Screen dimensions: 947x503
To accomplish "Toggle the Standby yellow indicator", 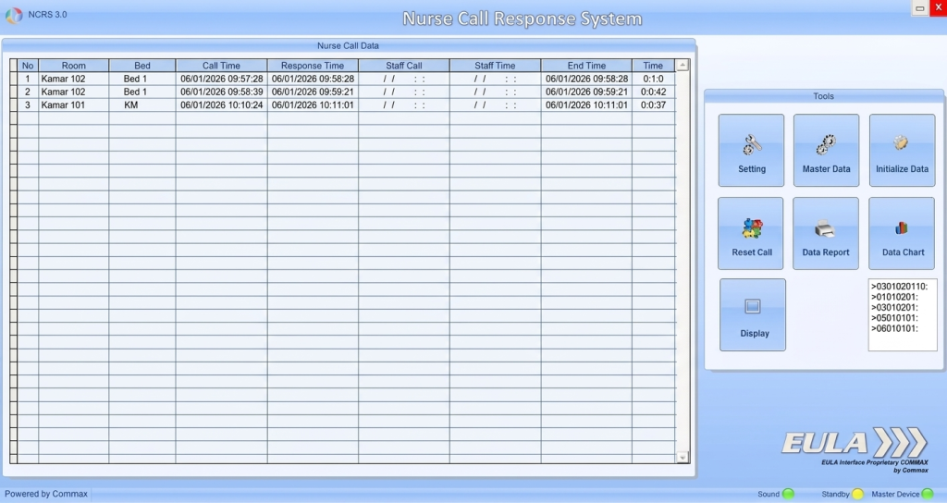I will [857, 494].
